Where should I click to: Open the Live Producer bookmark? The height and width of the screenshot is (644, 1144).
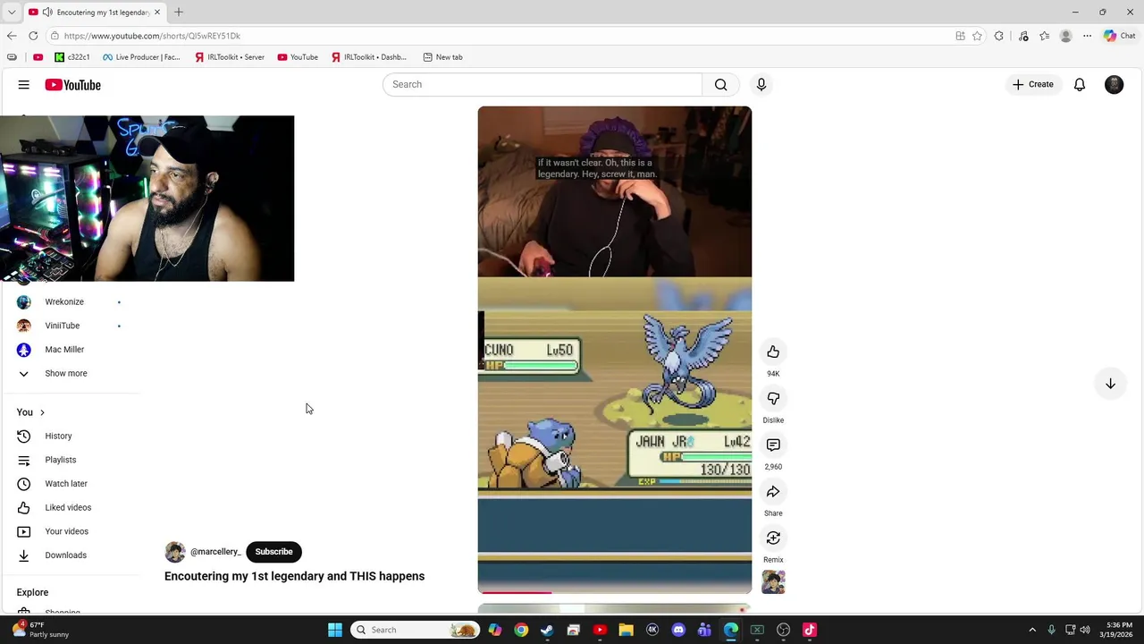coord(141,57)
